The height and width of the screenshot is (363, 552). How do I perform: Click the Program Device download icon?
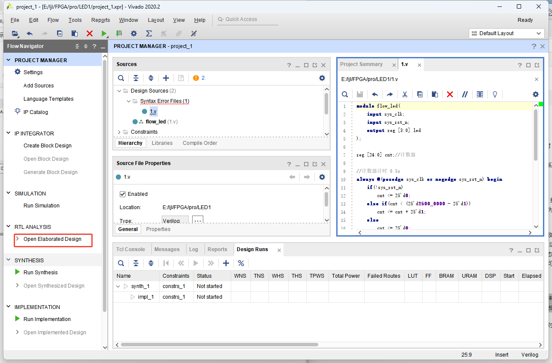[119, 33]
